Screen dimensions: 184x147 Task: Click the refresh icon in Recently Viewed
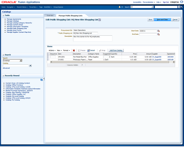click(41, 80)
